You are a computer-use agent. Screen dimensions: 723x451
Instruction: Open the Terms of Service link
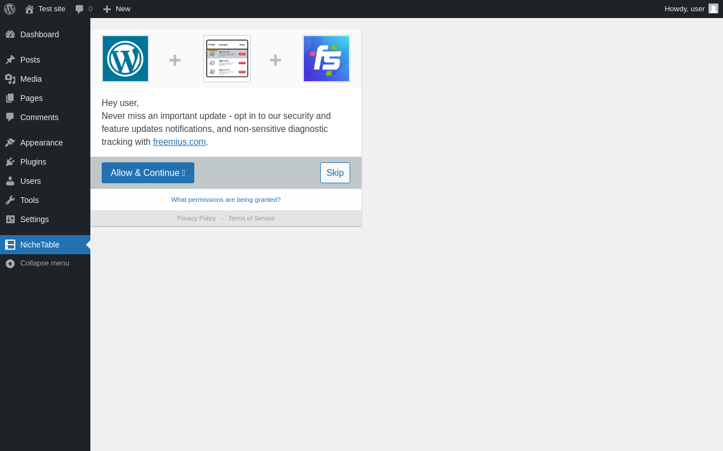pyautogui.click(x=251, y=218)
